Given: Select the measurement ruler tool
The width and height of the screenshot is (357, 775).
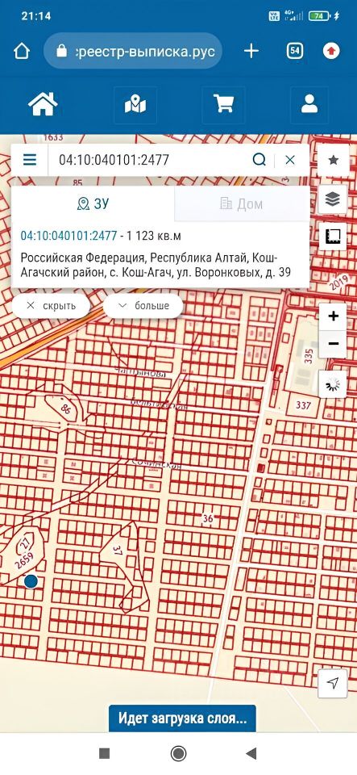Looking at the screenshot, I should [x=334, y=237].
